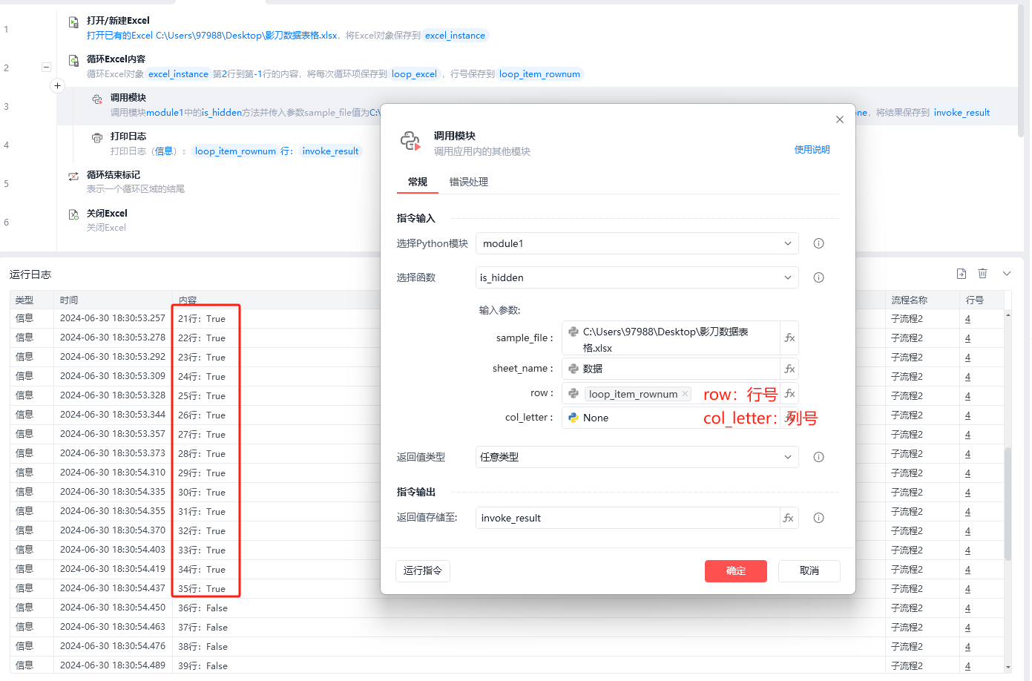Collapse the 循环Excel内容 loop block

pos(46,67)
